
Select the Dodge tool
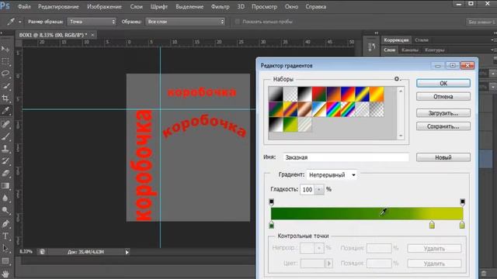(5, 210)
